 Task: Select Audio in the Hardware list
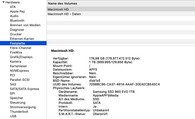(x=14, y=16)
